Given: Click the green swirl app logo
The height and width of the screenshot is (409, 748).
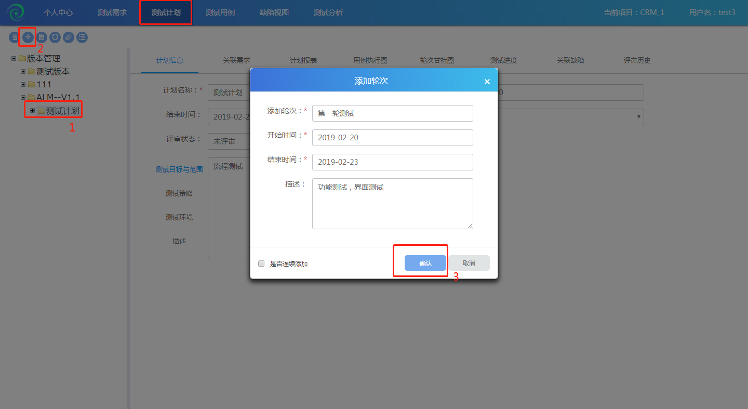Looking at the screenshot, I should pyautogui.click(x=16, y=12).
